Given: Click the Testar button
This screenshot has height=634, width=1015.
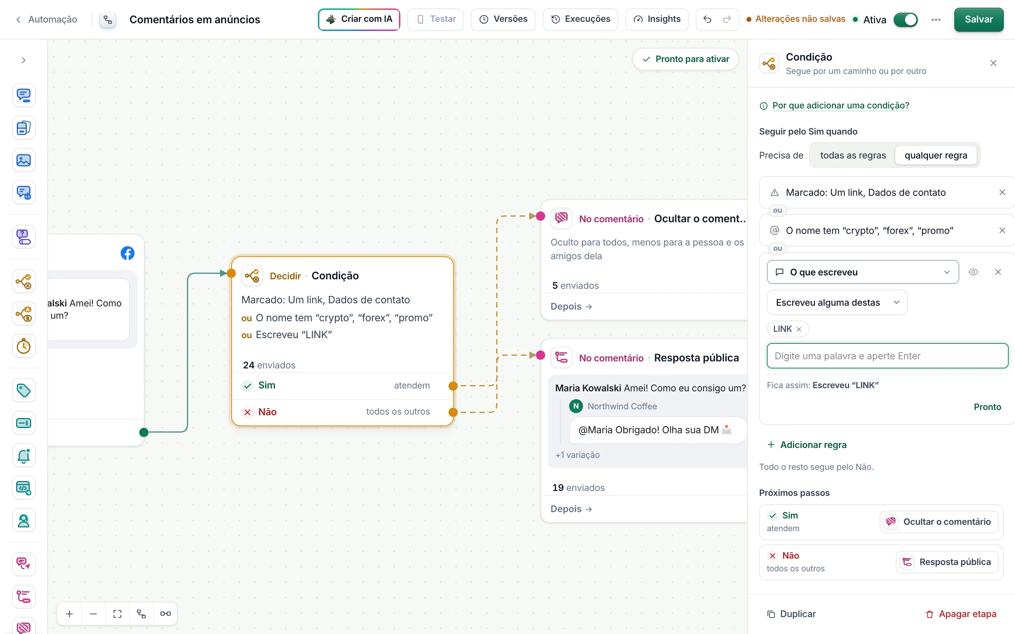Looking at the screenshot, I should (435, 19).
